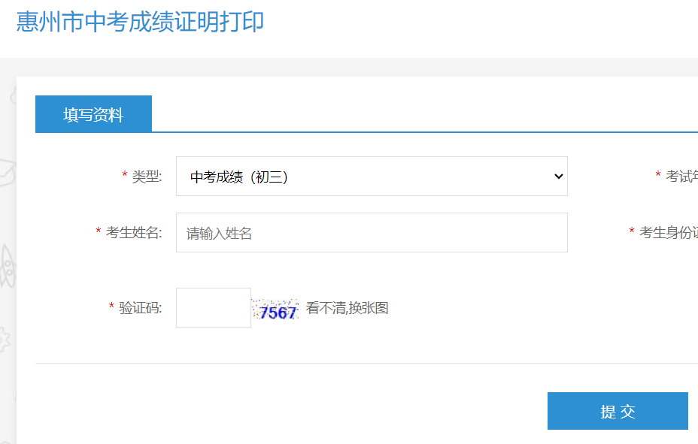Click the partially visible 考试年 label

coord(681,177)
